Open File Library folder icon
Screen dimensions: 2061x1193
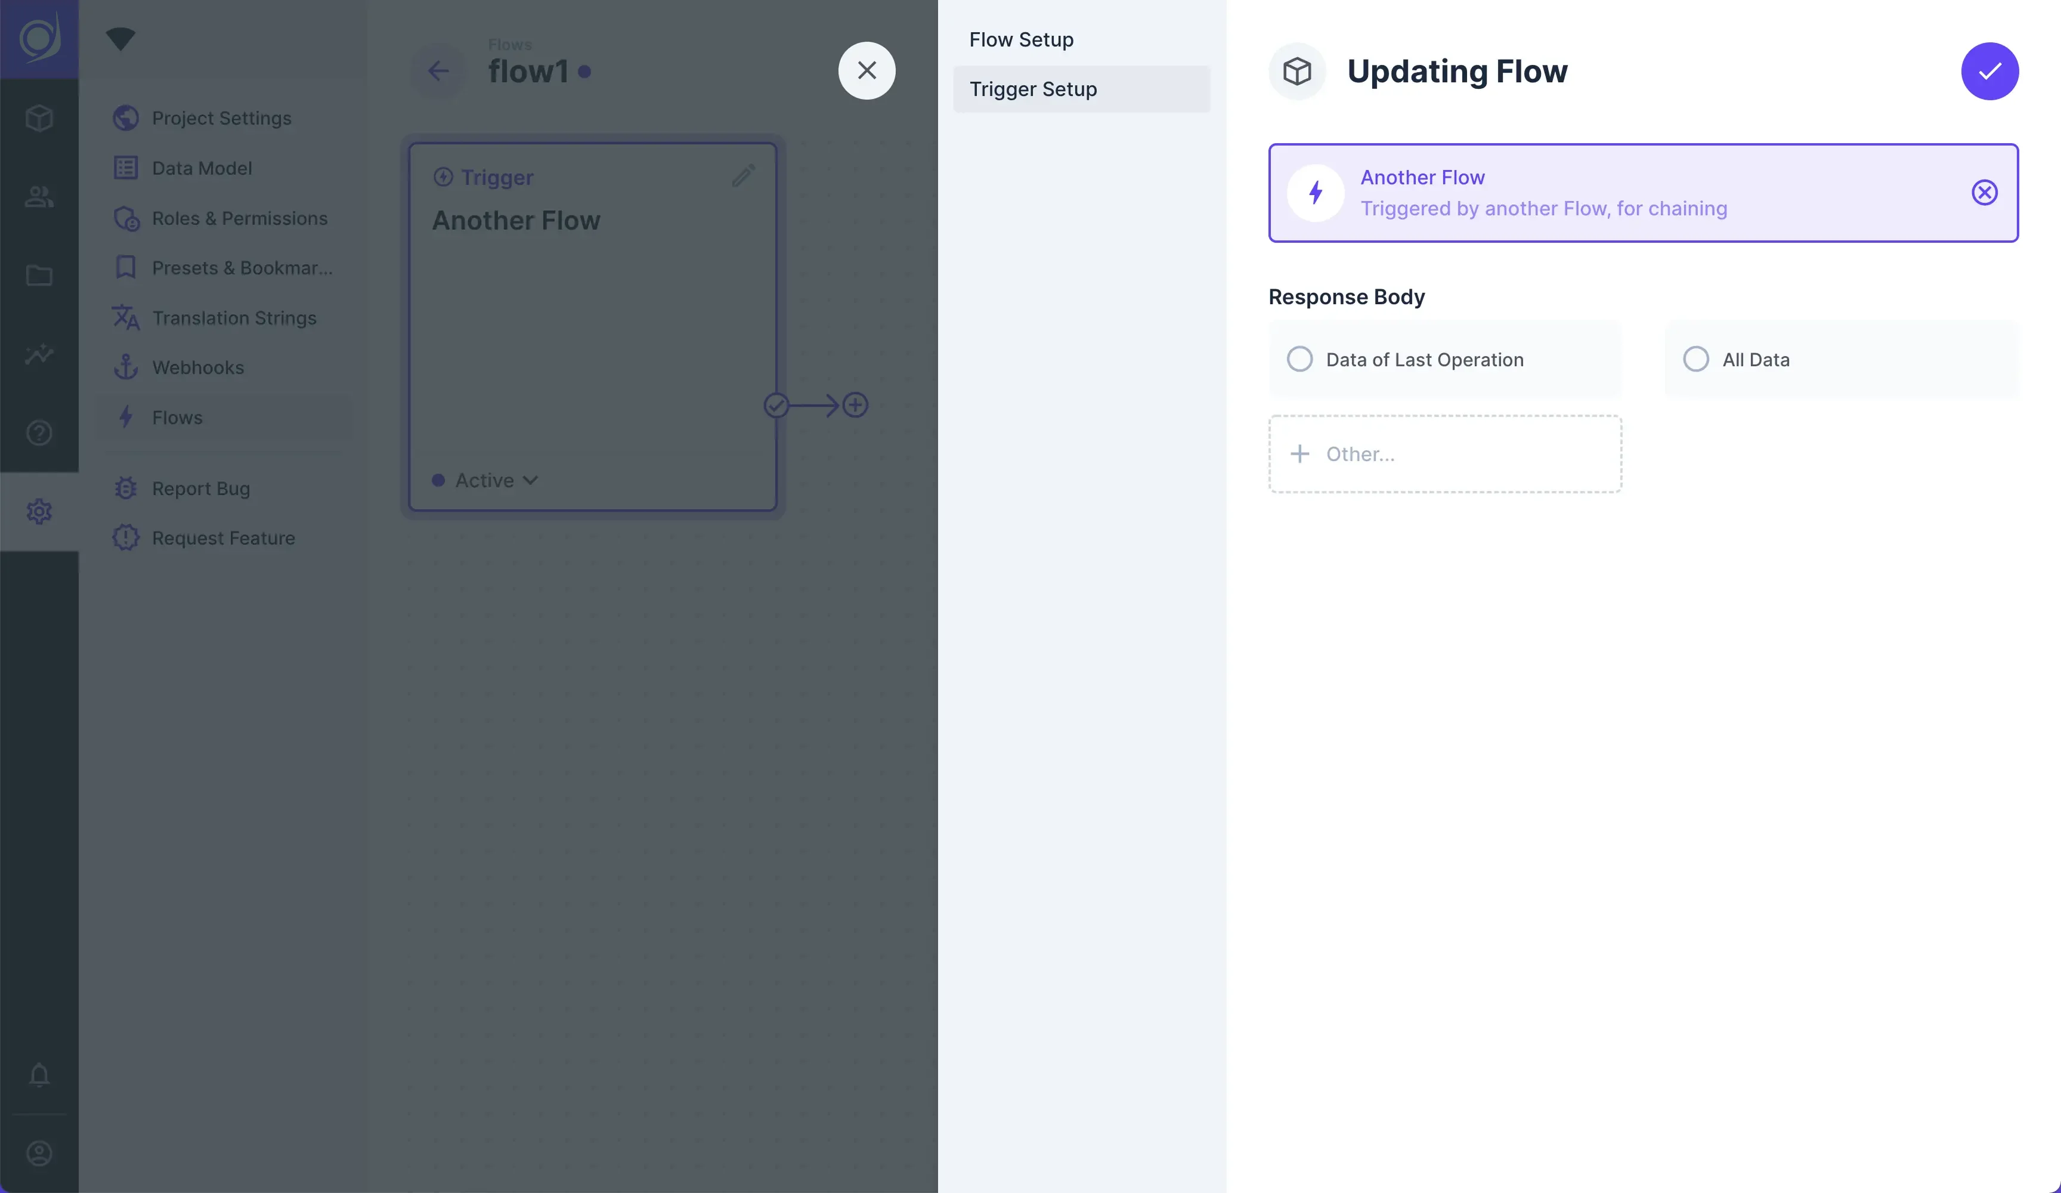39,275
